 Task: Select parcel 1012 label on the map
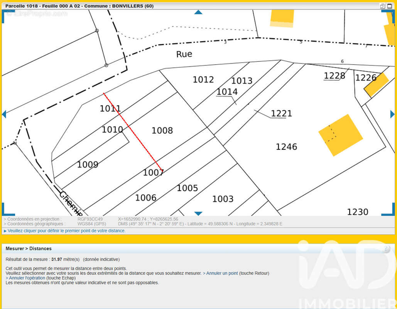[x=203, y=80]
